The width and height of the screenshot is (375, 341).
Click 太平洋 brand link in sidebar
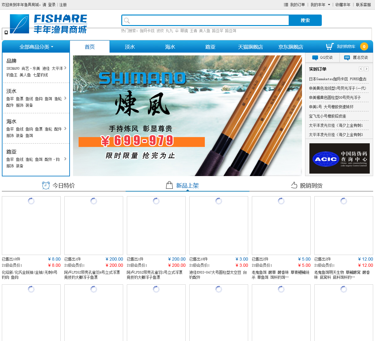57,68
